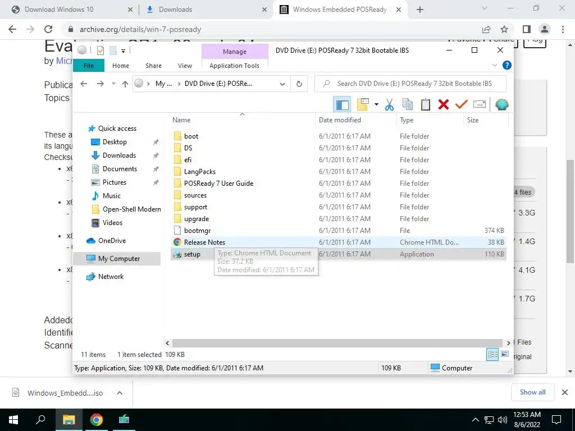The image size is (575, 431).
Task: Select Network in the navigation pane
Action: (x=111, y=277)
